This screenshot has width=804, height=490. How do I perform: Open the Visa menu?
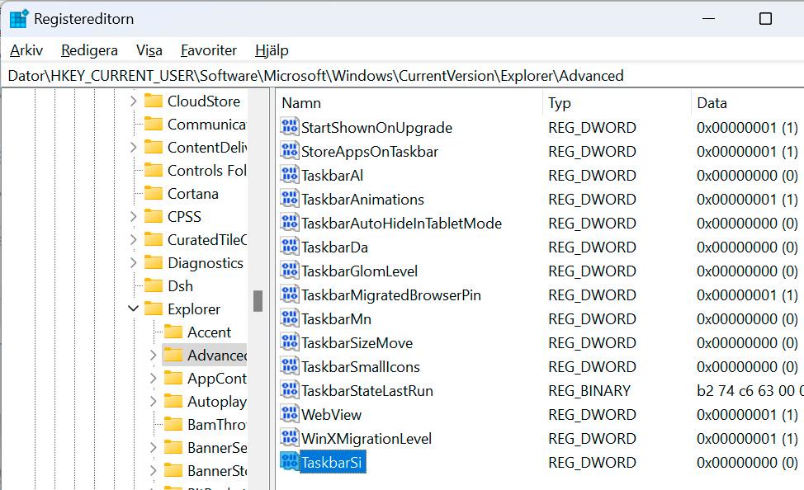[x=149, y=50]
